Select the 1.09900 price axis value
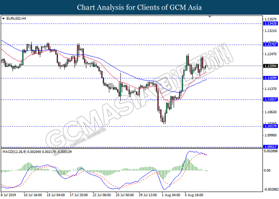 271,135
